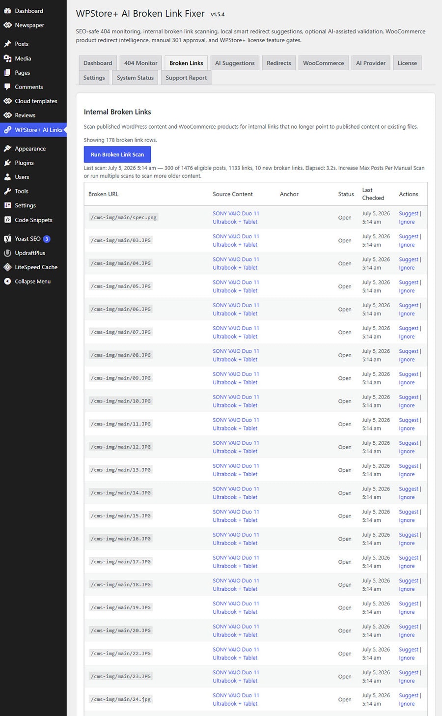Viewport: 442px width, 716px height.
Task: Click the Dashboard gauge icon in sidebar
Action: pos(7,11)
